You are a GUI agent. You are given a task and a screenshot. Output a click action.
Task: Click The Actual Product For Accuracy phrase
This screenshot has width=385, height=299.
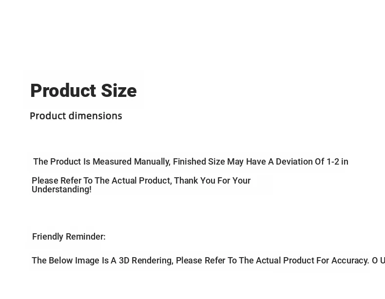(304, 261)
